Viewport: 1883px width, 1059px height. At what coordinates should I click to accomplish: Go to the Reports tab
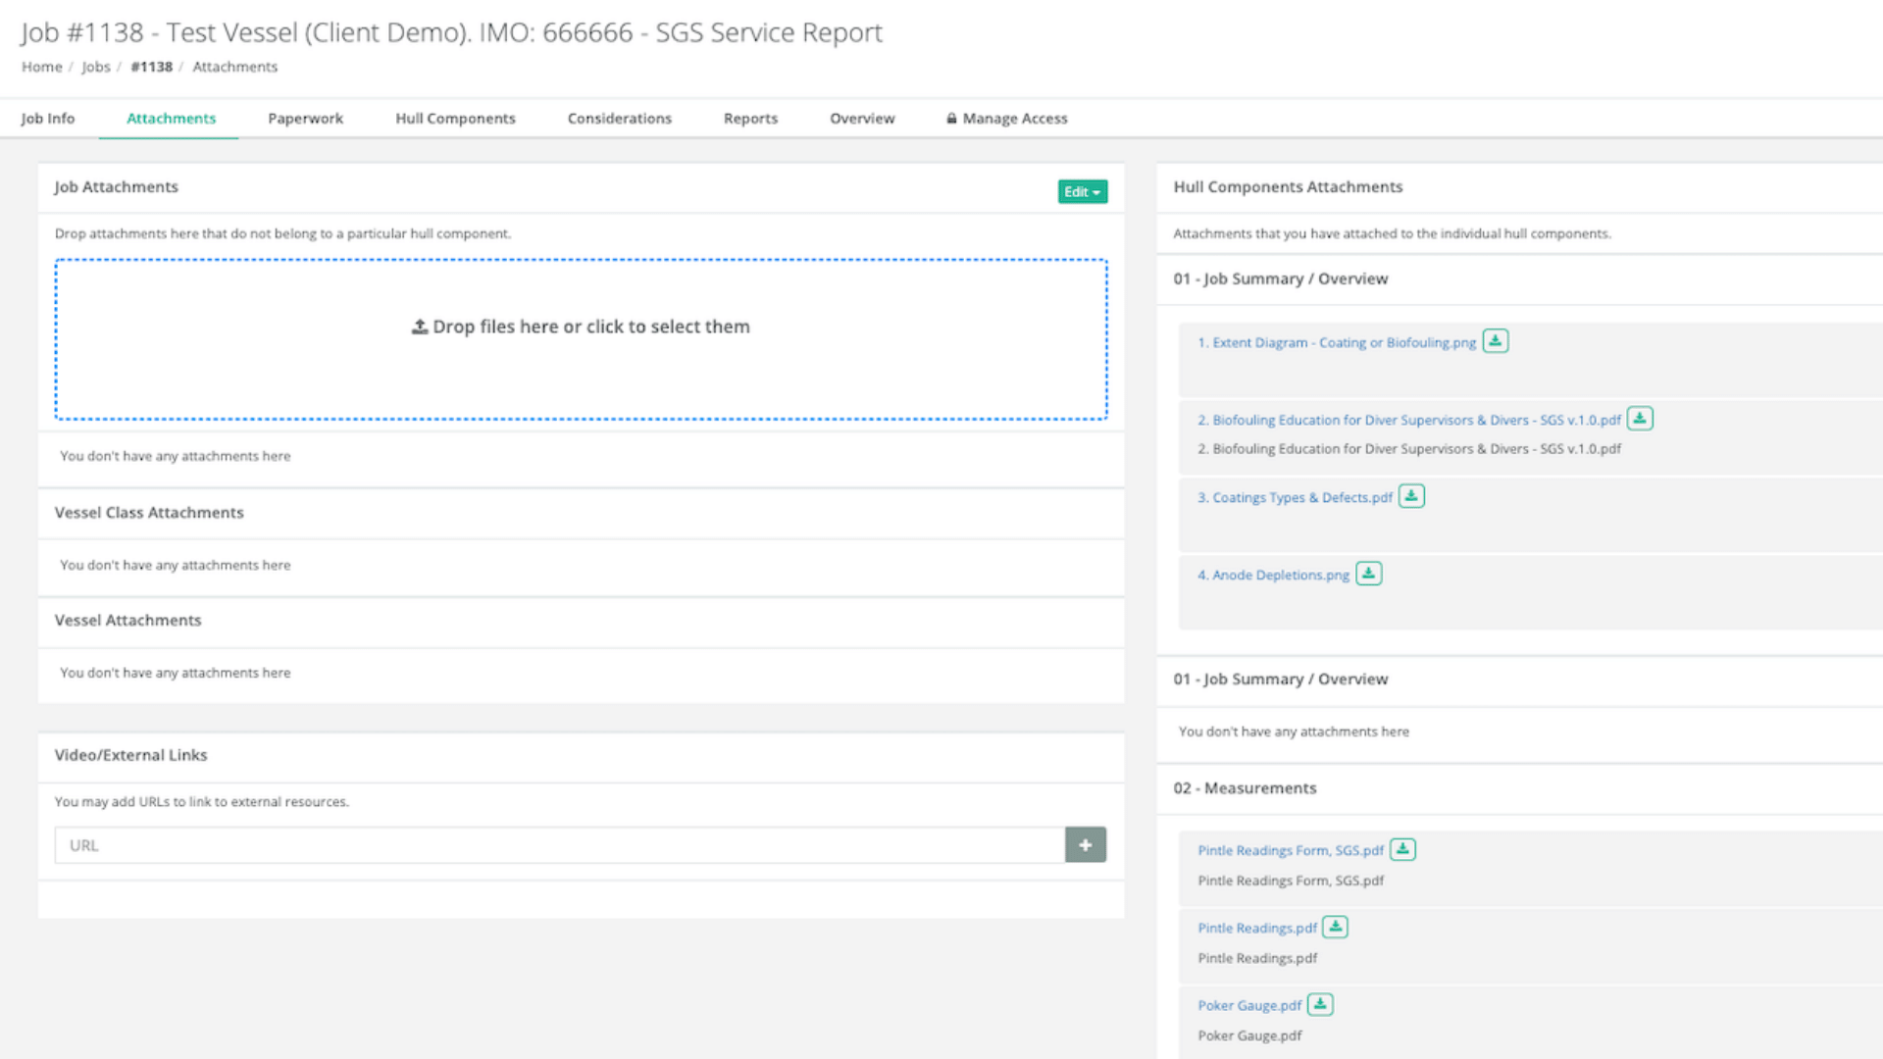[x=750, y=118]
